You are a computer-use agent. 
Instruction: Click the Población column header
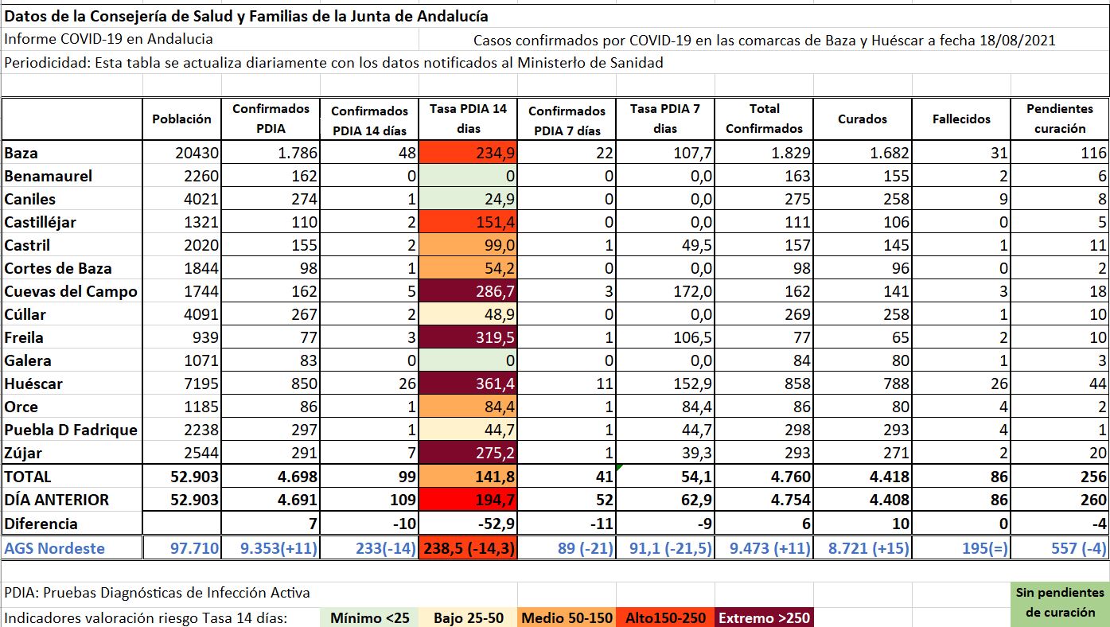182,119
